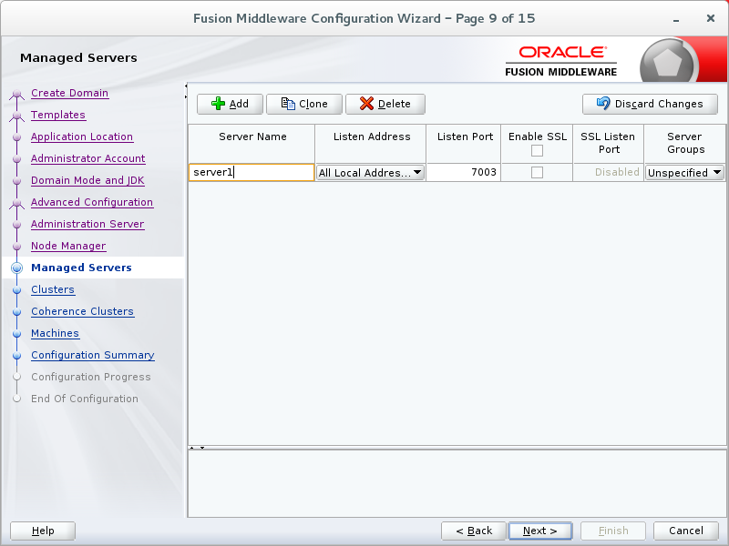The height and width of the screenshot is (546, 729).
Task: Click the green plus Add icon
Action: coord(218,104)
